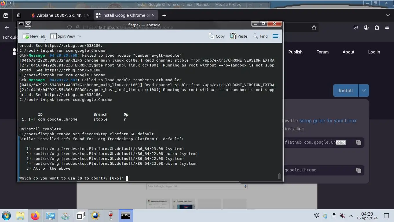The height and width of the screenshot is (222, 394).
Task: Click Log In on Flathub
Action: tap(374, 52)
